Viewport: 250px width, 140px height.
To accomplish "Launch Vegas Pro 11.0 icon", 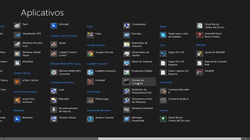I will [163, 54].
